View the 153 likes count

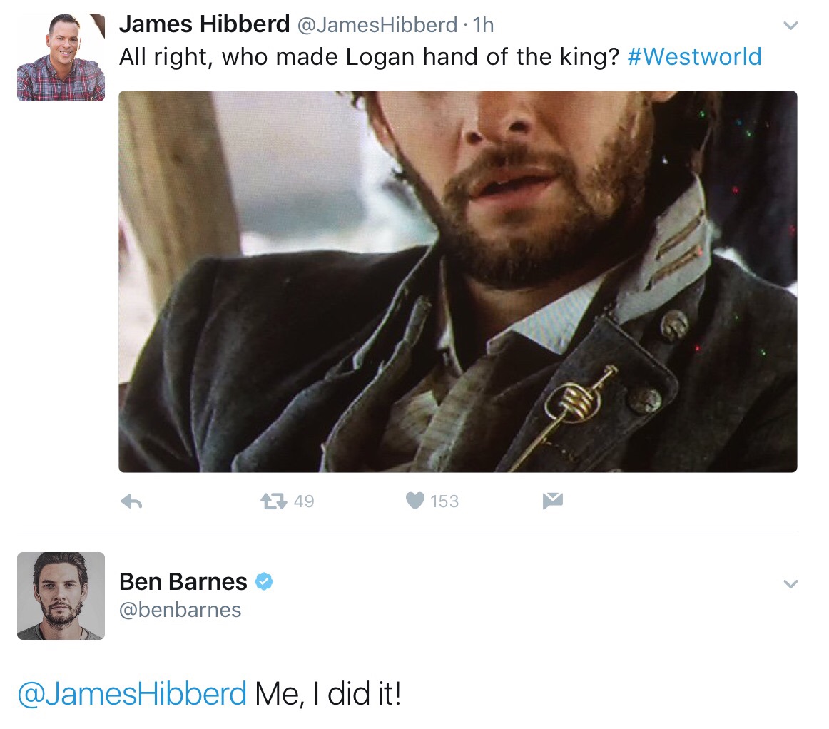[444, 502]
